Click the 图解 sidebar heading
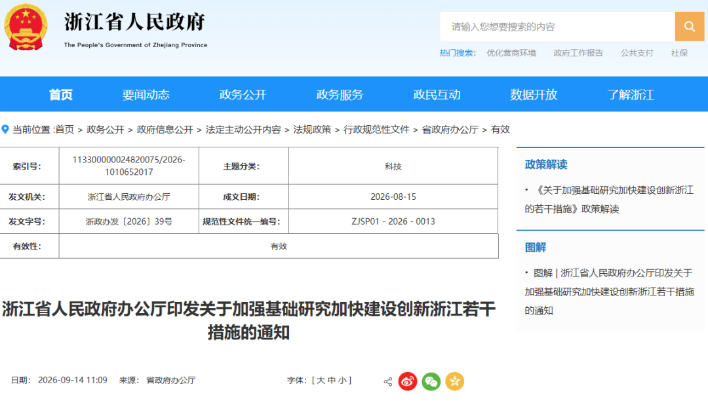 pyautogui.click(x=536, y=248)
